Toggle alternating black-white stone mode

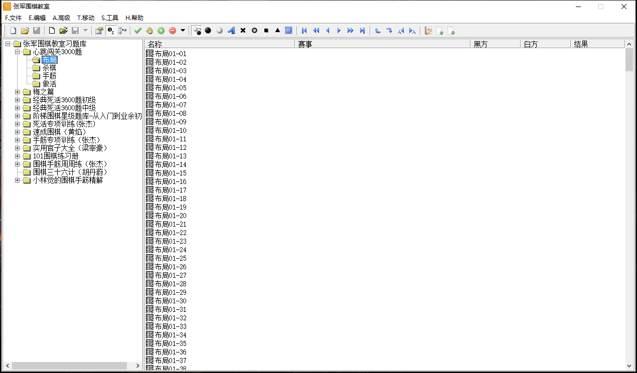tap(197, 31)
